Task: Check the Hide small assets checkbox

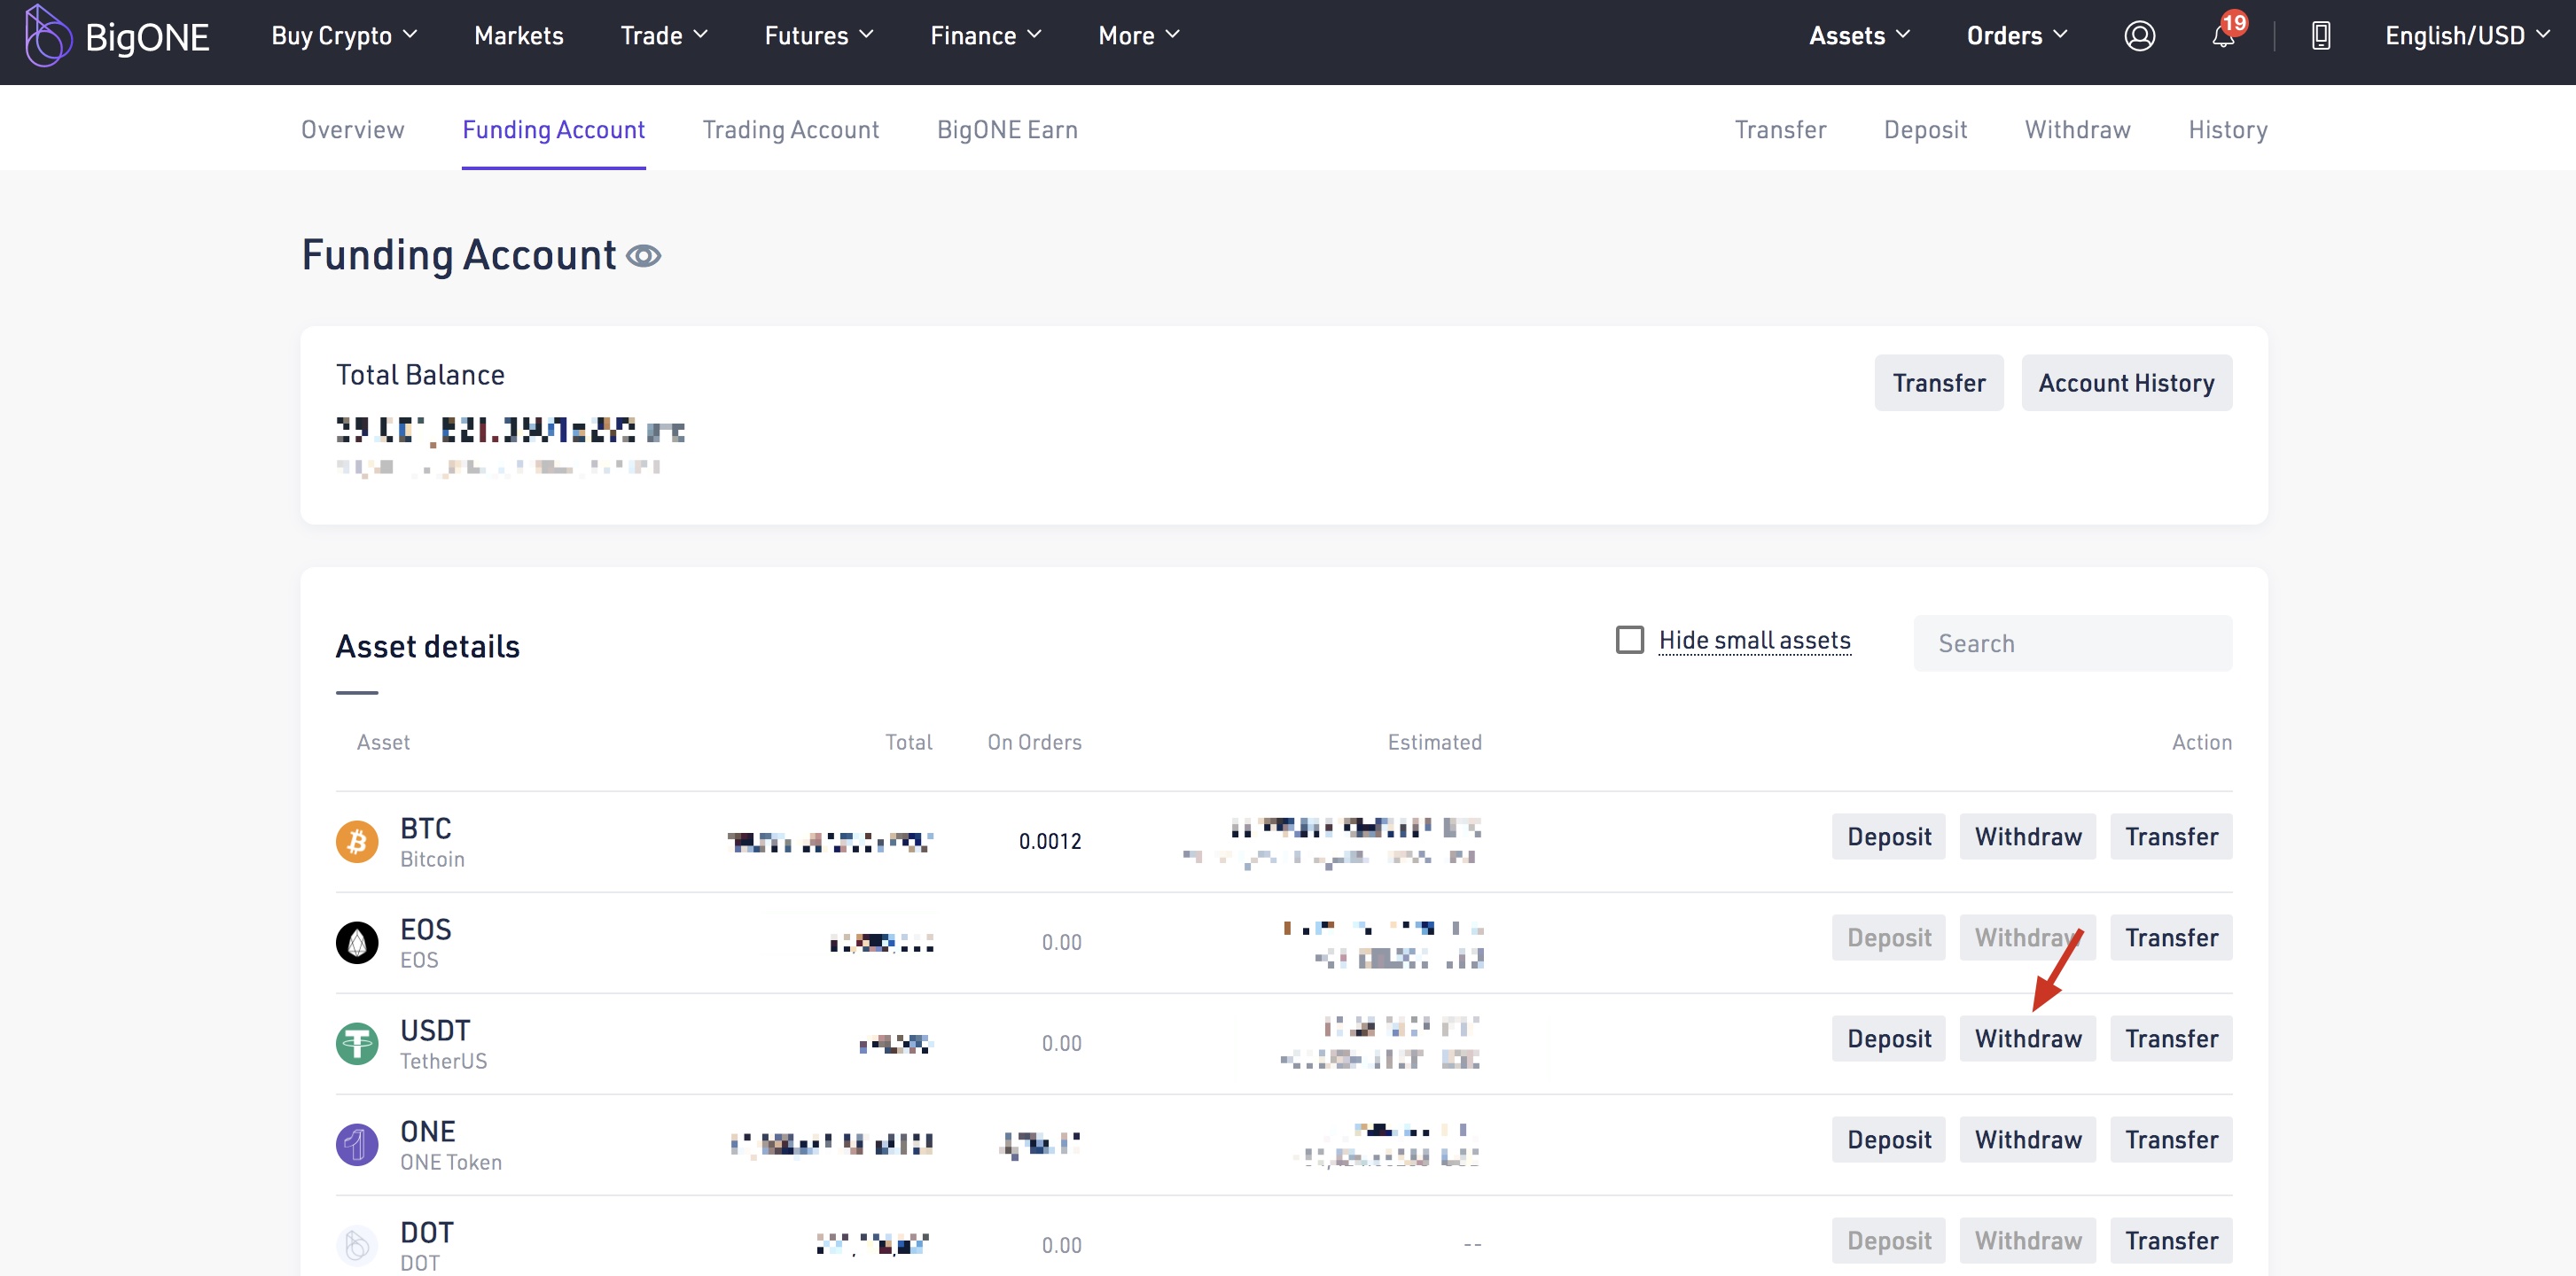Action: tap(1629, 640)
